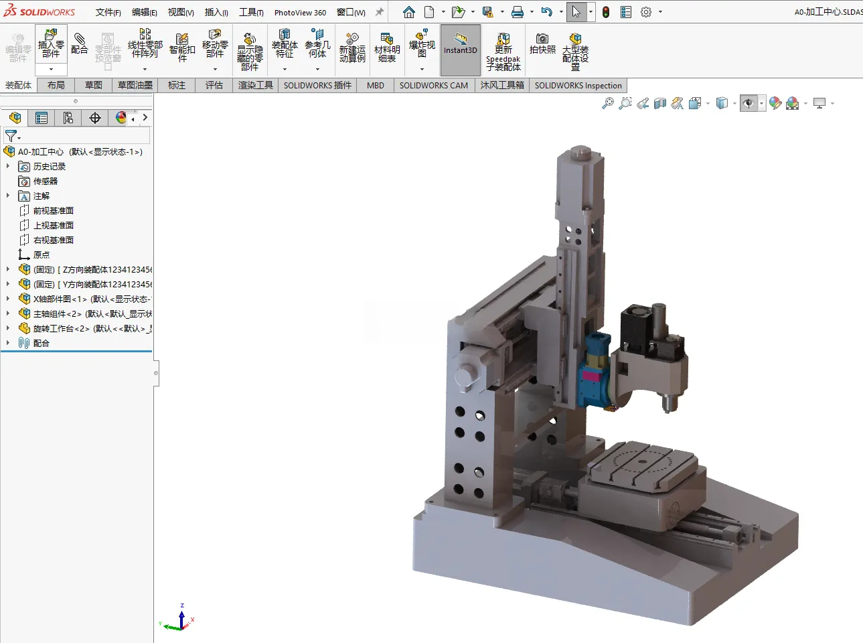Click the Take Snapshot (拍快照) icon
863x643 pixels.
[x=542, y=44]
